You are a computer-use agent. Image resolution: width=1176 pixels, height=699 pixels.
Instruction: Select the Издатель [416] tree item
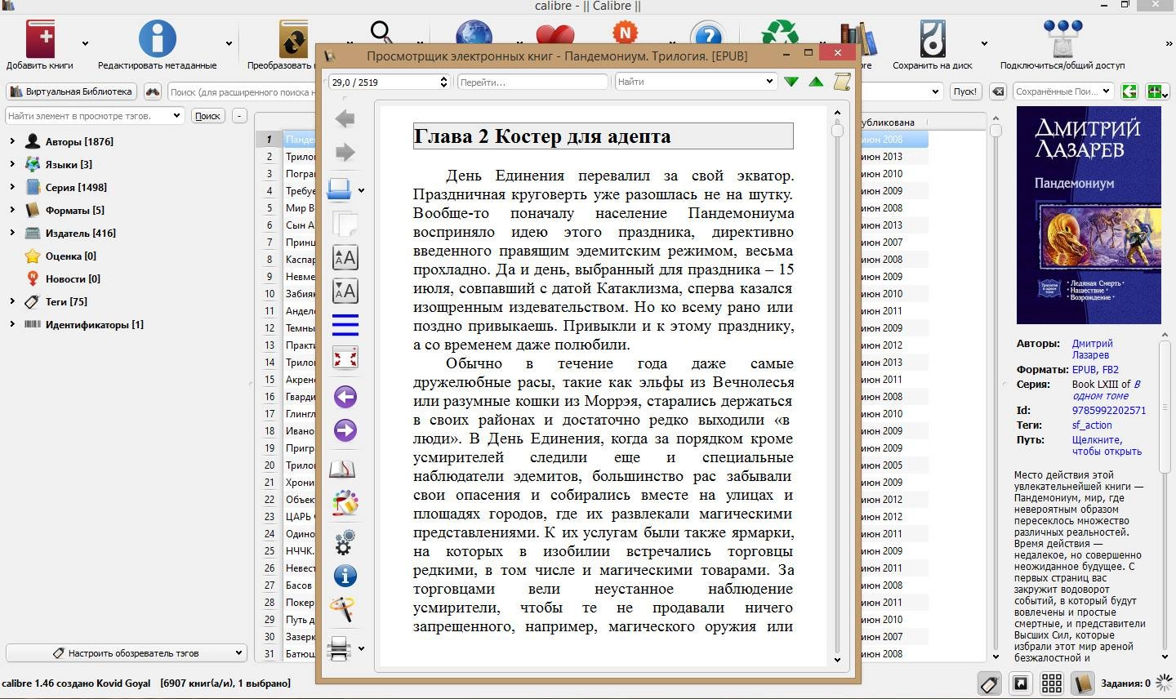point(80,233)
